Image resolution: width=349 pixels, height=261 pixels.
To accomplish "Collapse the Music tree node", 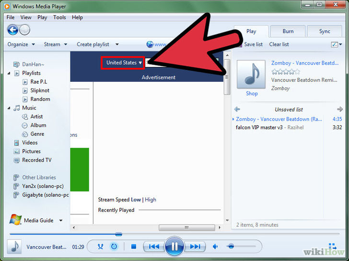I will (x=9, y=108).
